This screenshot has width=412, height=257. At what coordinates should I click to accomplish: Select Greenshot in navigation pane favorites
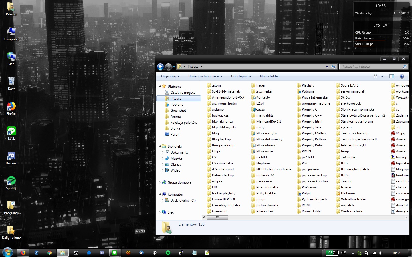(x=175, y=111)
